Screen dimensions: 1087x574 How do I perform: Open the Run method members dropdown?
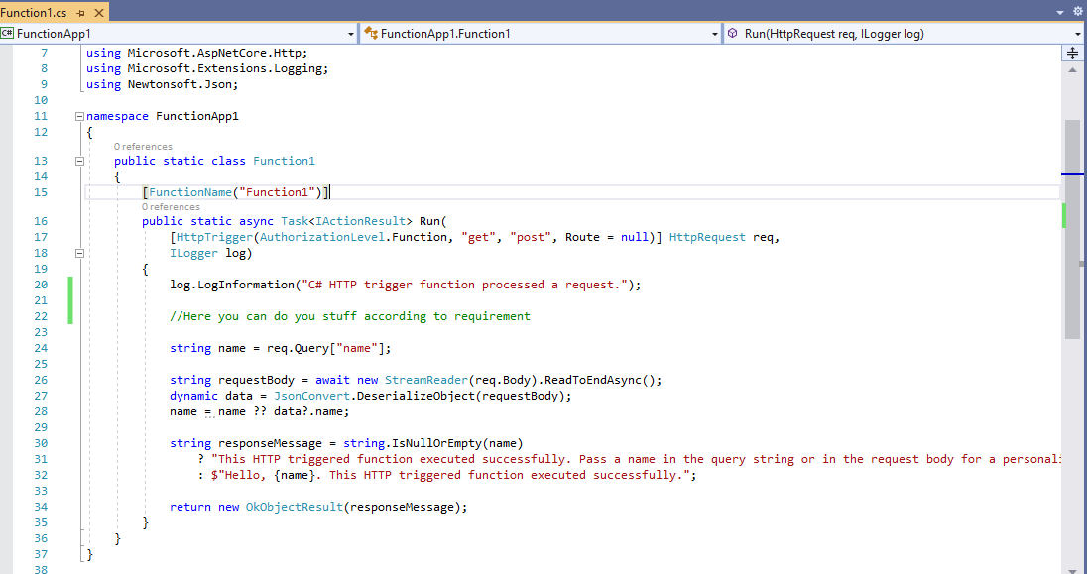1077,33
